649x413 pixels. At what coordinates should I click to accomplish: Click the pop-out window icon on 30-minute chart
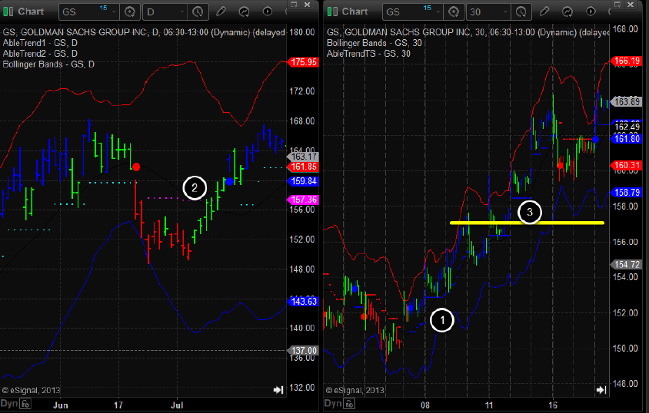pos(617,5)
